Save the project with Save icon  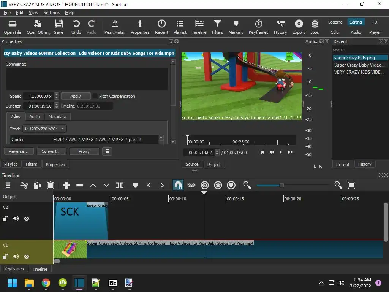[x=59, y=27]
